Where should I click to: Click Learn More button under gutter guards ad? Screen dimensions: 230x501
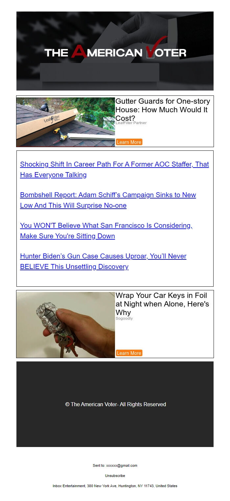[129, 142]
